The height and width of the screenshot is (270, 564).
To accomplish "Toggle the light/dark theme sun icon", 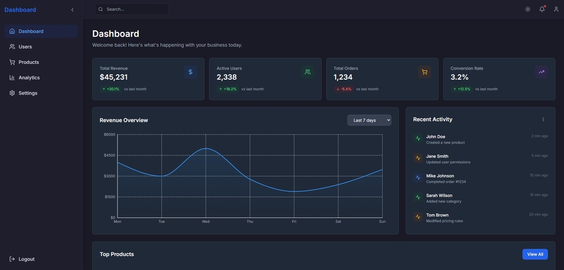I will click(x=528, y=10).
